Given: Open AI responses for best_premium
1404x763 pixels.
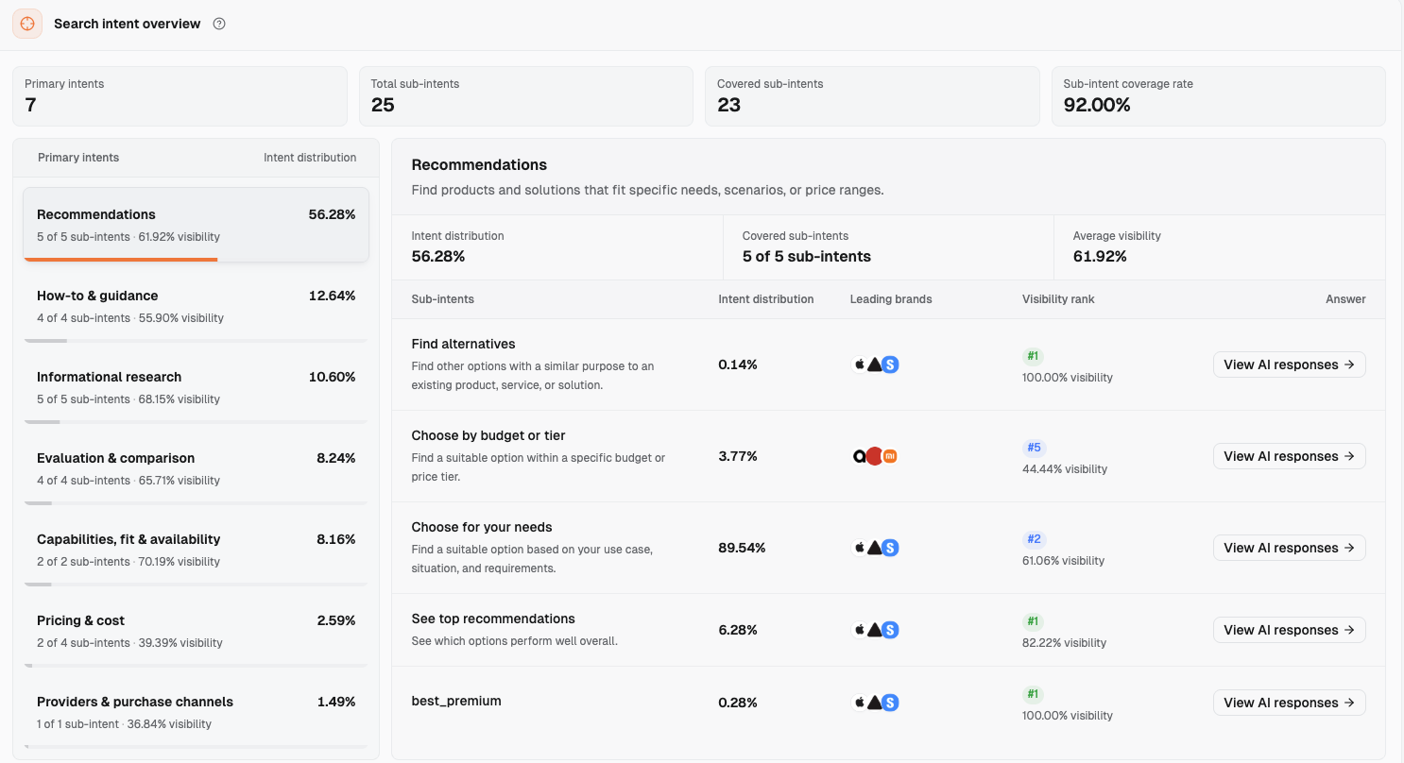Looking at the screenshot, I should 1290,703.
